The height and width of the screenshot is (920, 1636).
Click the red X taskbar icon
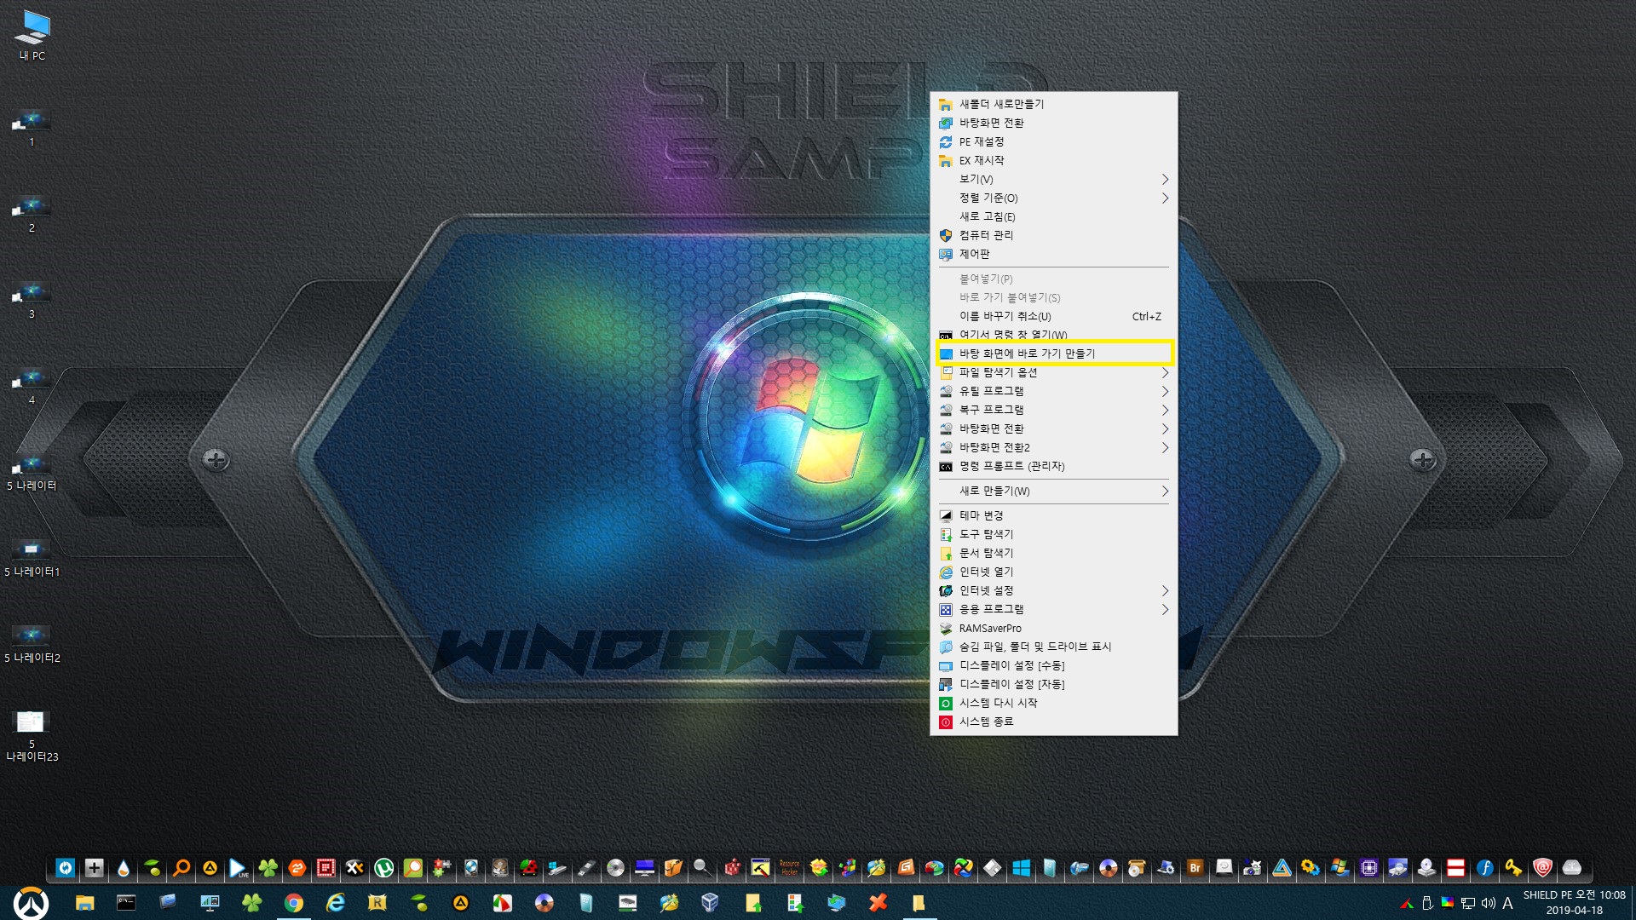pos(878,903)
